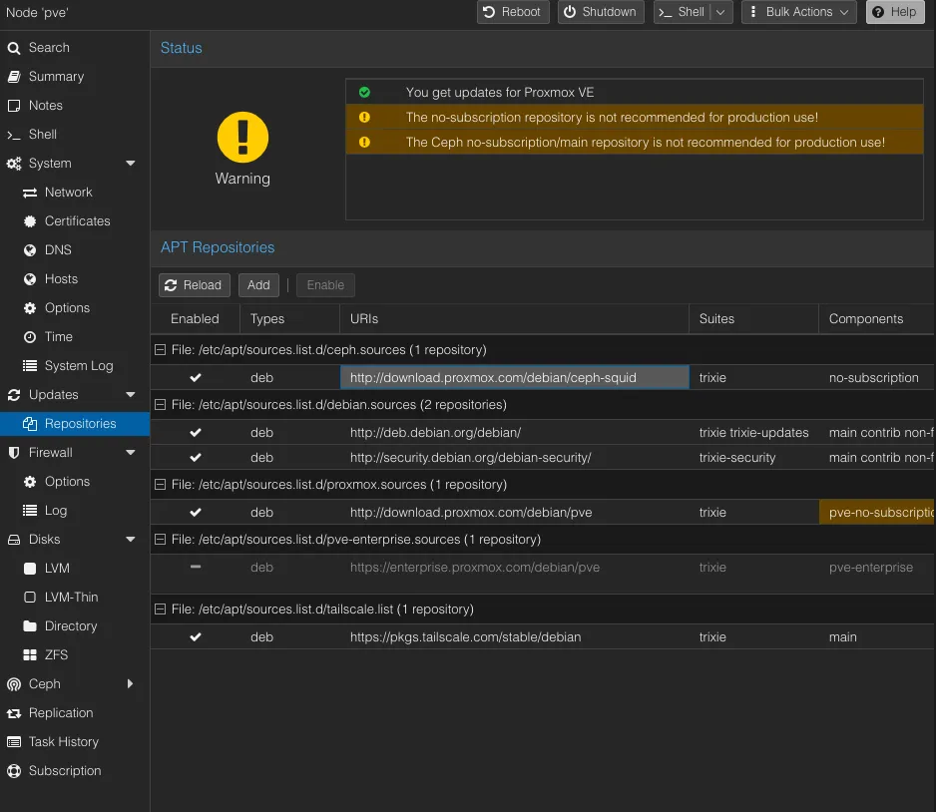Open the Summary menu item
Viewport: 936px width, 812px height.
click(x=56, y=77)
